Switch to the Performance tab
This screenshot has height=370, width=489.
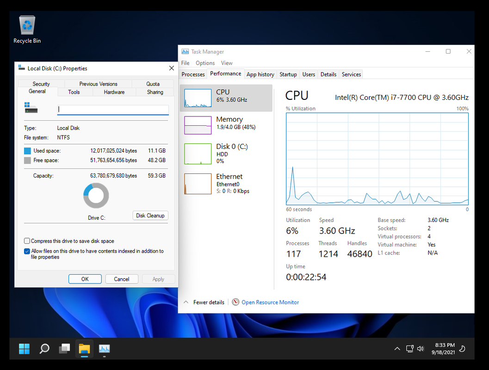pyautogui.click(x=225, y=74)
